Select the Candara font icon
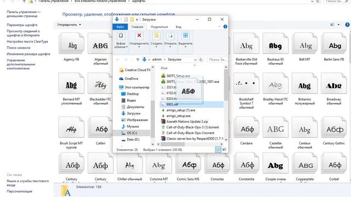This screenshot has height=197, width=351. pos(246,127)
